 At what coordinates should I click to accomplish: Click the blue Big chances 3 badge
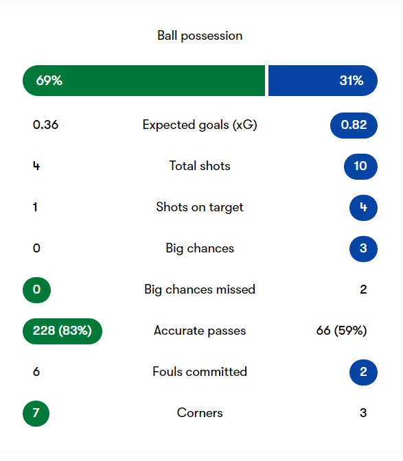pos(364,249)
